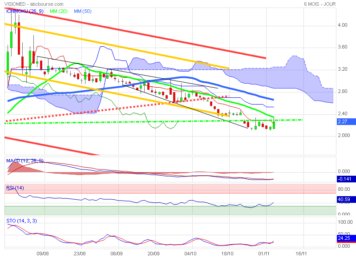Click the STO (14, 3, 3) panel label
Image resolution: width=356 pixels, height=258 pixels.
[21, 221]
